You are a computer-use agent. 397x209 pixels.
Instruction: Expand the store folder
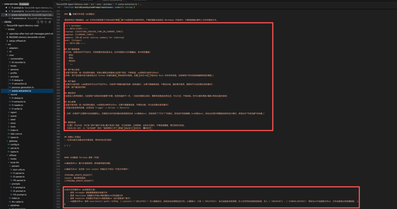tap(8, 123)
